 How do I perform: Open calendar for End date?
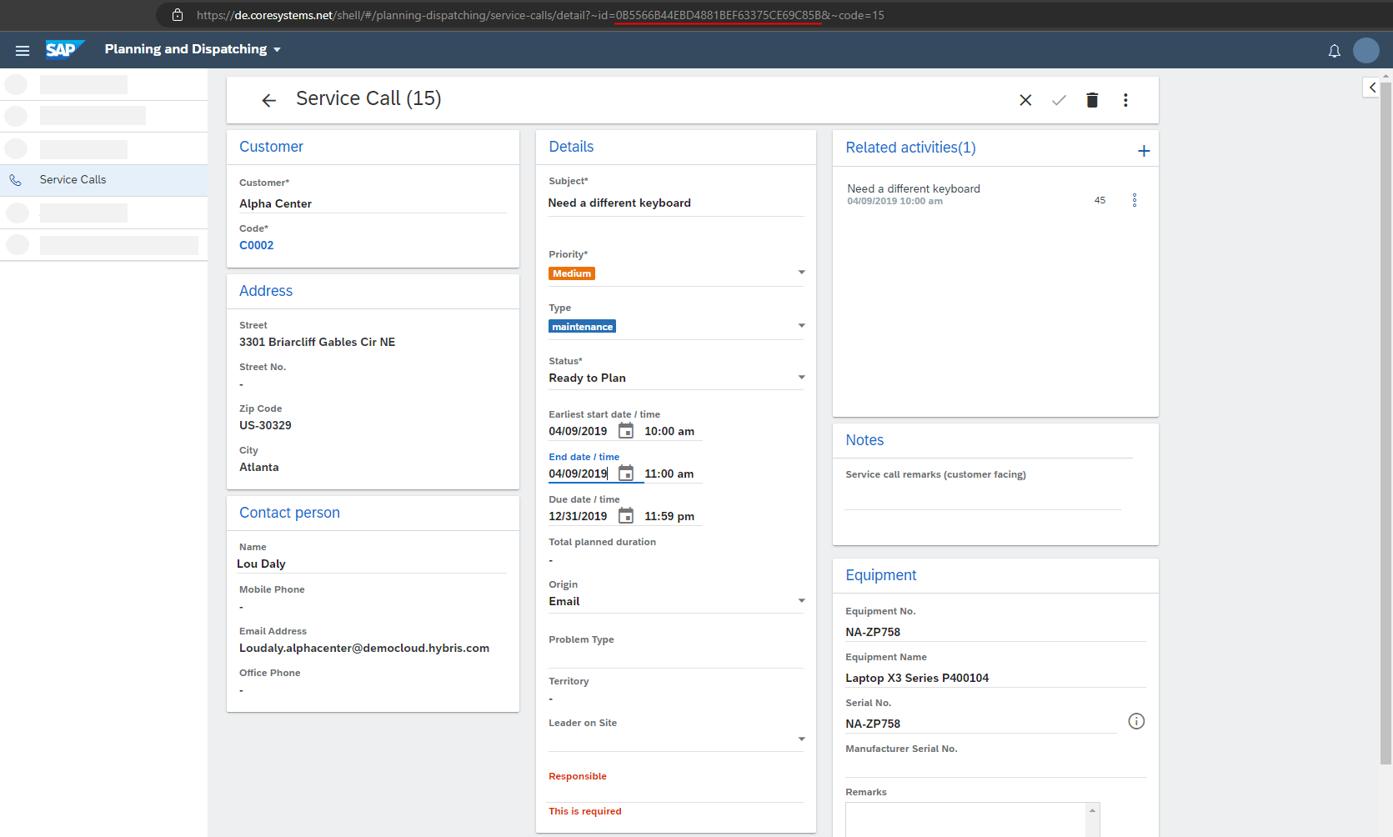tap(625, 474)
